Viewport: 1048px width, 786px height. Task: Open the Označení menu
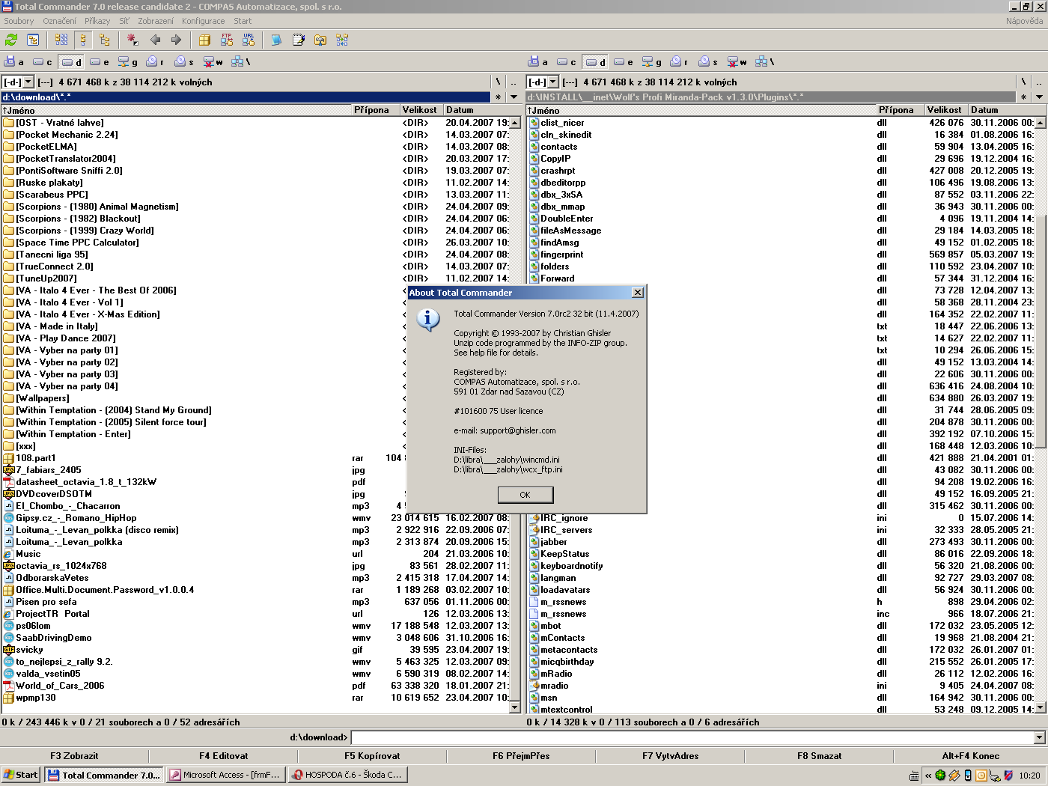59,21
